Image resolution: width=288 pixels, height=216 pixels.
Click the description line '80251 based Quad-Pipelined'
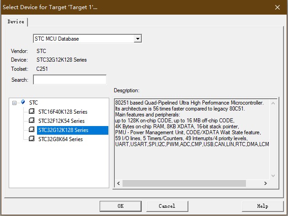[x=189, y=103]
